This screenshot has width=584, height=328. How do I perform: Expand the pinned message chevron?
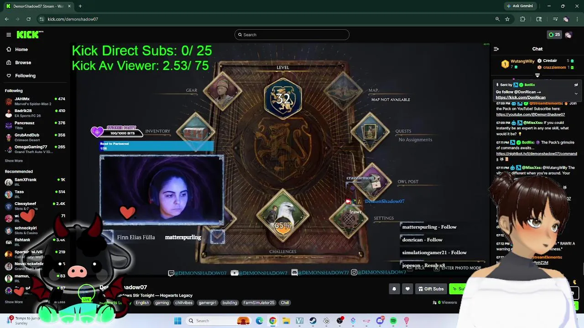(576, 93)
